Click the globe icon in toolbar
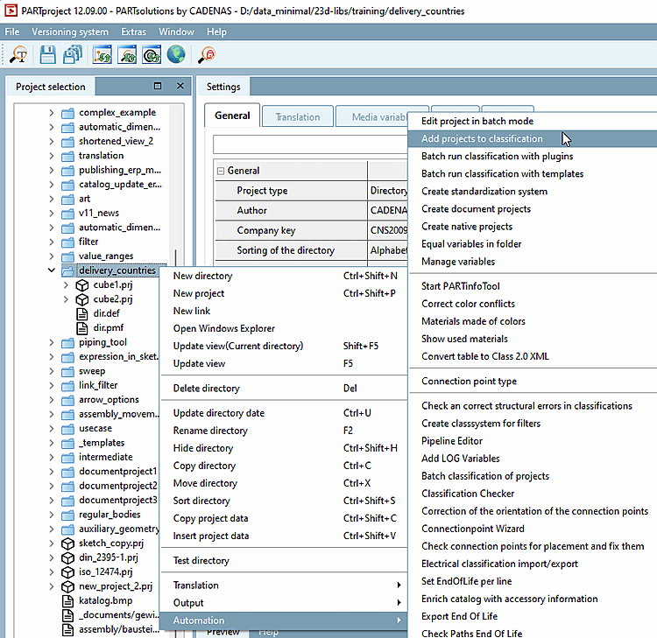 coord(176,55)
